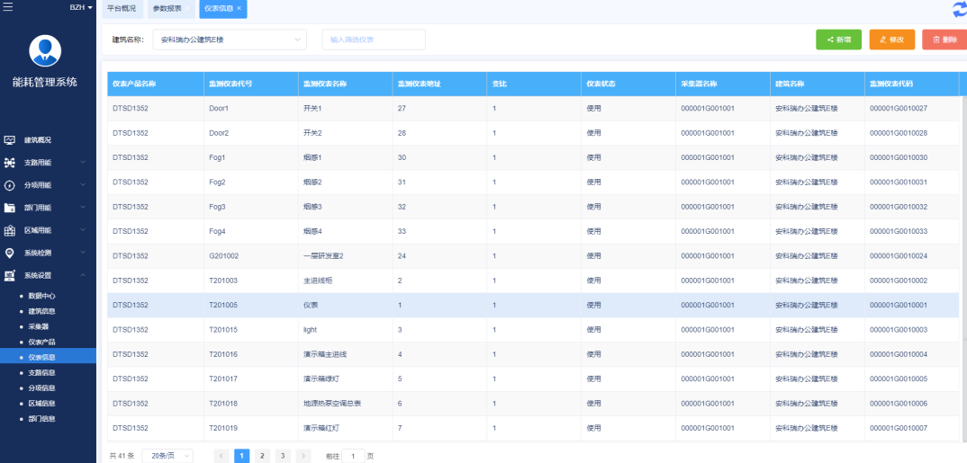
Task: Click the 建筑概况 monitor icon
Action: 9,139
